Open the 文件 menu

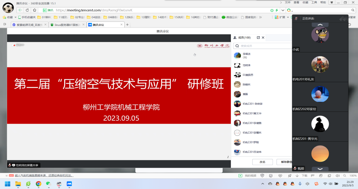click(x=288, y=3)
